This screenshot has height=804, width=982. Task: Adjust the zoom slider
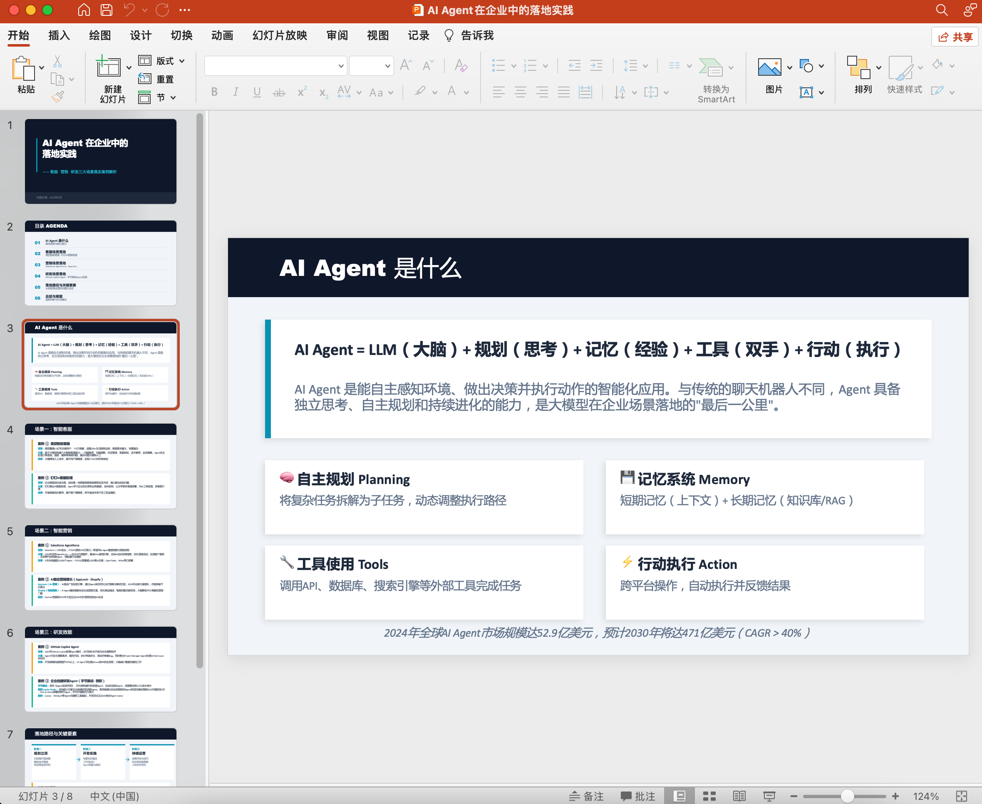847,796
